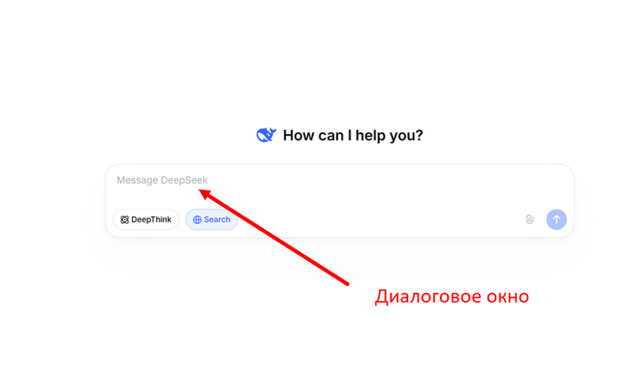Viewport: 621px width, 379px height.
Task: Focus the Message DeepSeek input field
Action: point(340,186)
